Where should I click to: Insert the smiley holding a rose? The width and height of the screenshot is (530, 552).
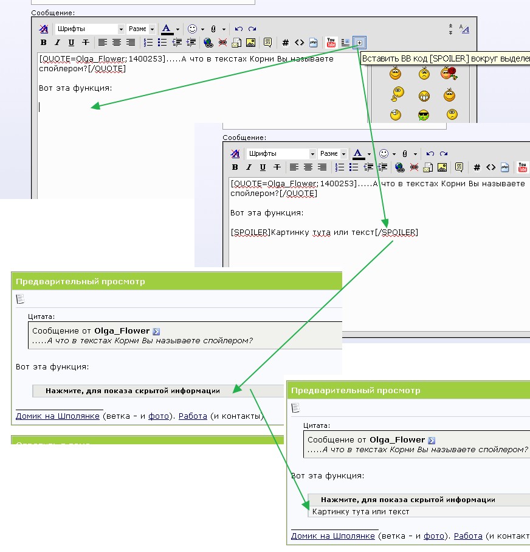point(449,73)
